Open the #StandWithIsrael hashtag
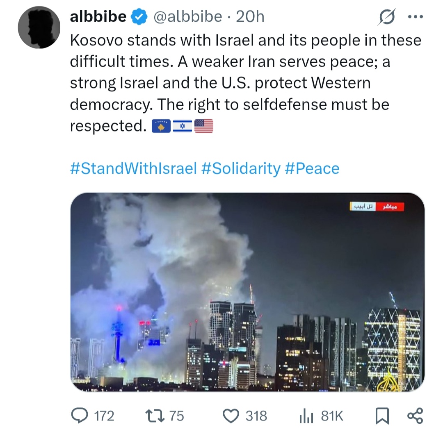The height and width of the screenshot is (434, 443). pos(133,168)
